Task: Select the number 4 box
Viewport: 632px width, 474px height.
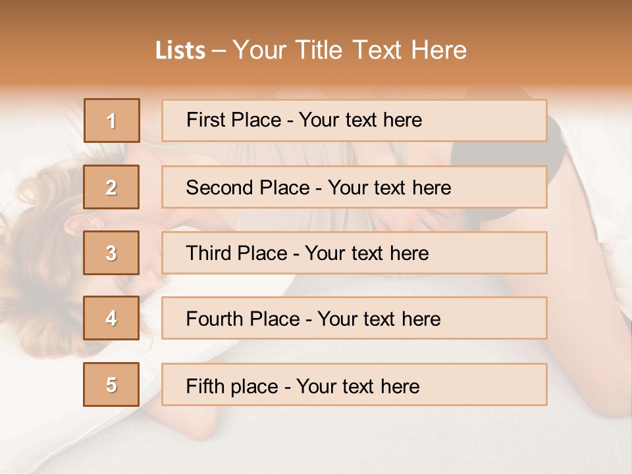Action: (x=111, y=319)
